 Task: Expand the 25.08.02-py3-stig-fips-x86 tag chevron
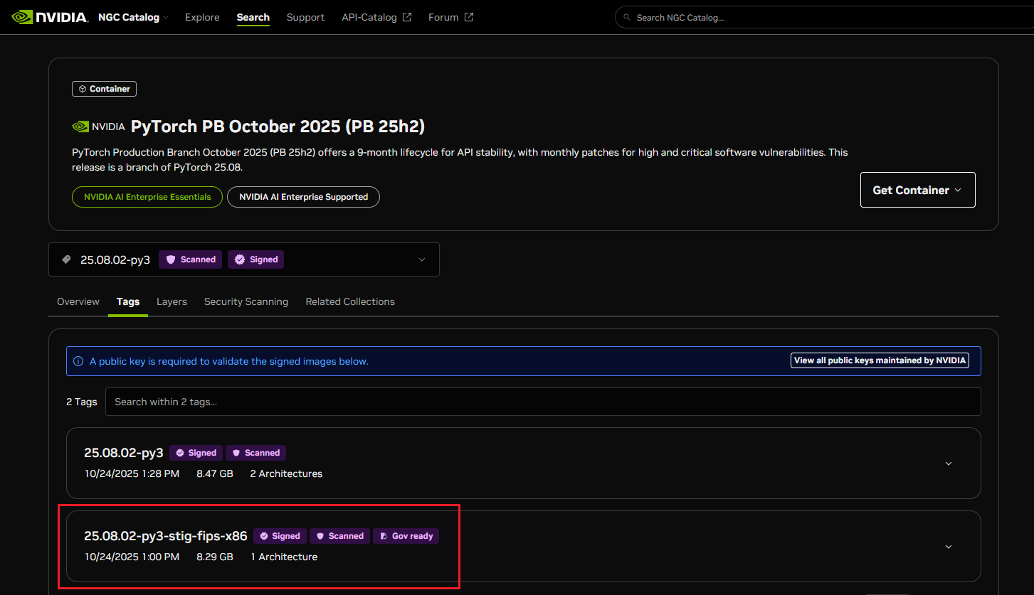[x=948, y=547]
